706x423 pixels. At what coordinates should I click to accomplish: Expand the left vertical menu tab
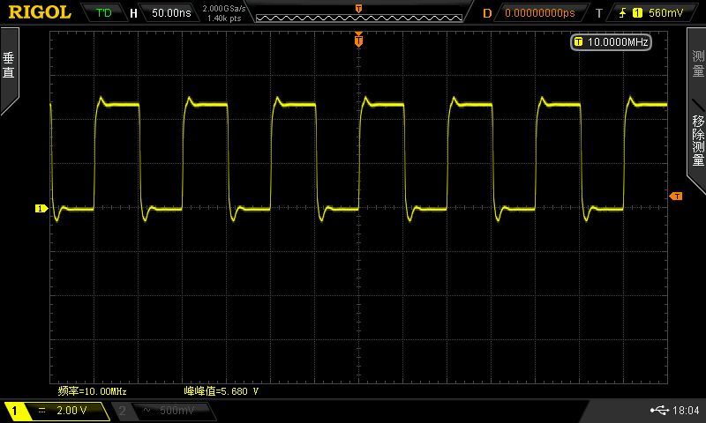(9, 70)
